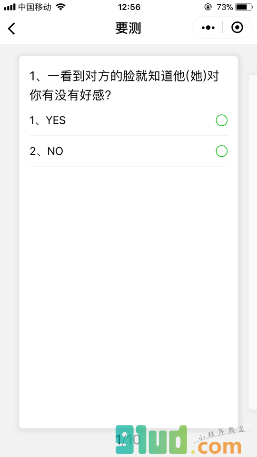Tap the 1/10 progress indicator
Image resolution: width=257 pixels, height=457 pixels.
tap(128, 439)
